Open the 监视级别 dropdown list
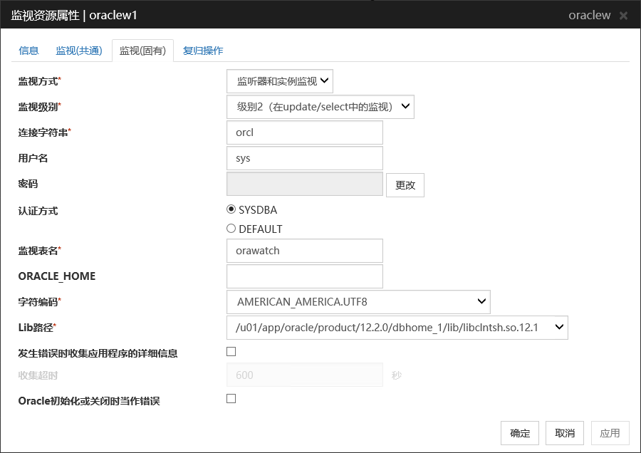Viewport: 641px width, 453px height. point(320,107)
